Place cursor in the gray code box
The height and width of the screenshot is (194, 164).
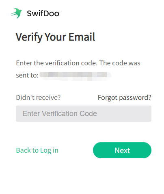pos(84,114)
